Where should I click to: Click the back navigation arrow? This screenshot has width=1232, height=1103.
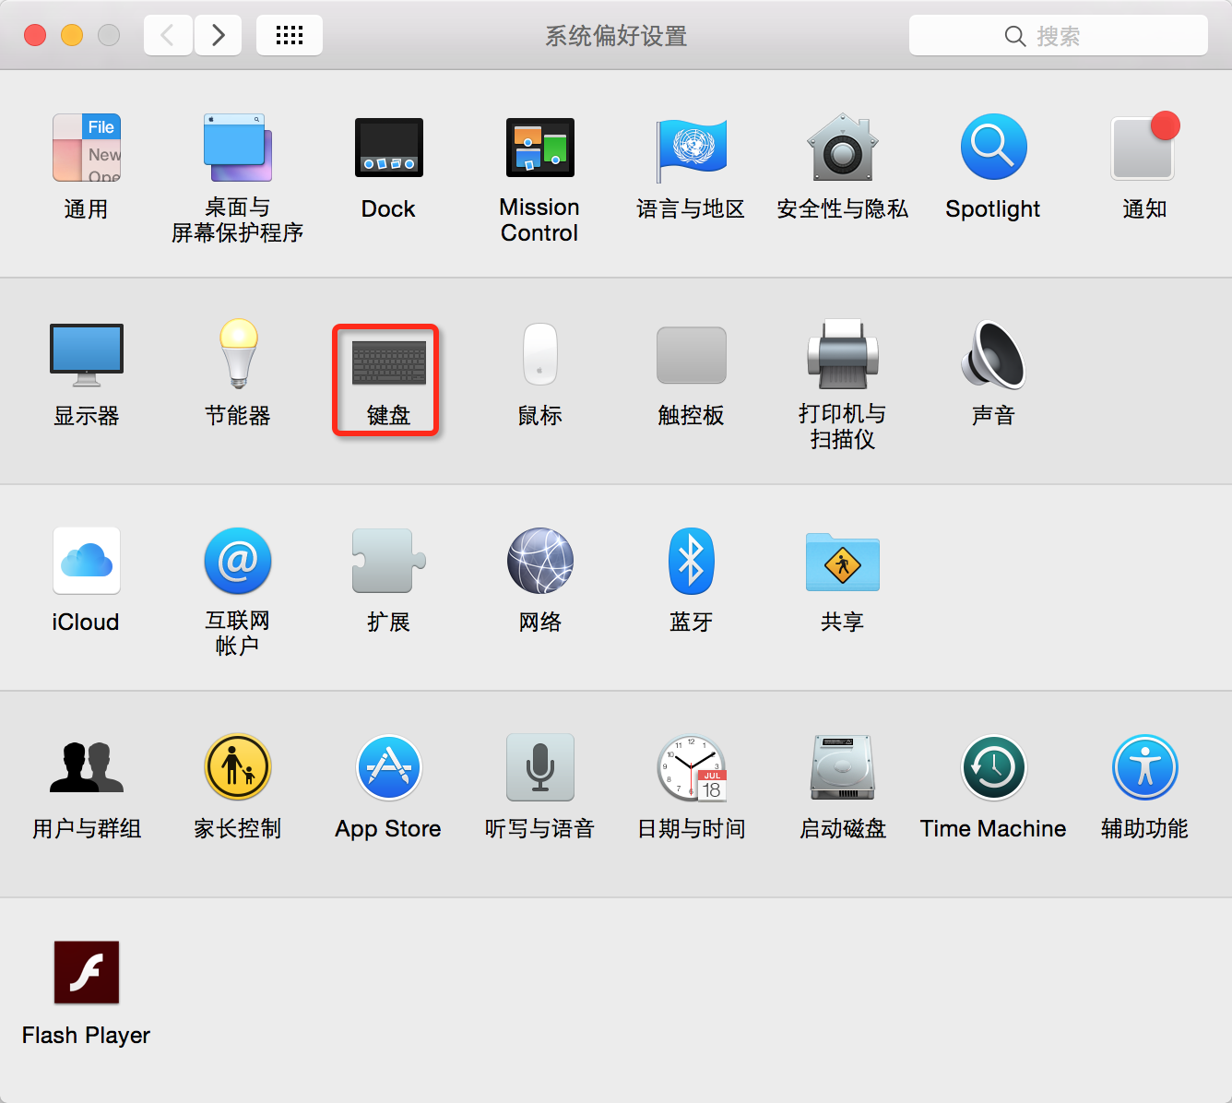click(x=168, y=36)
